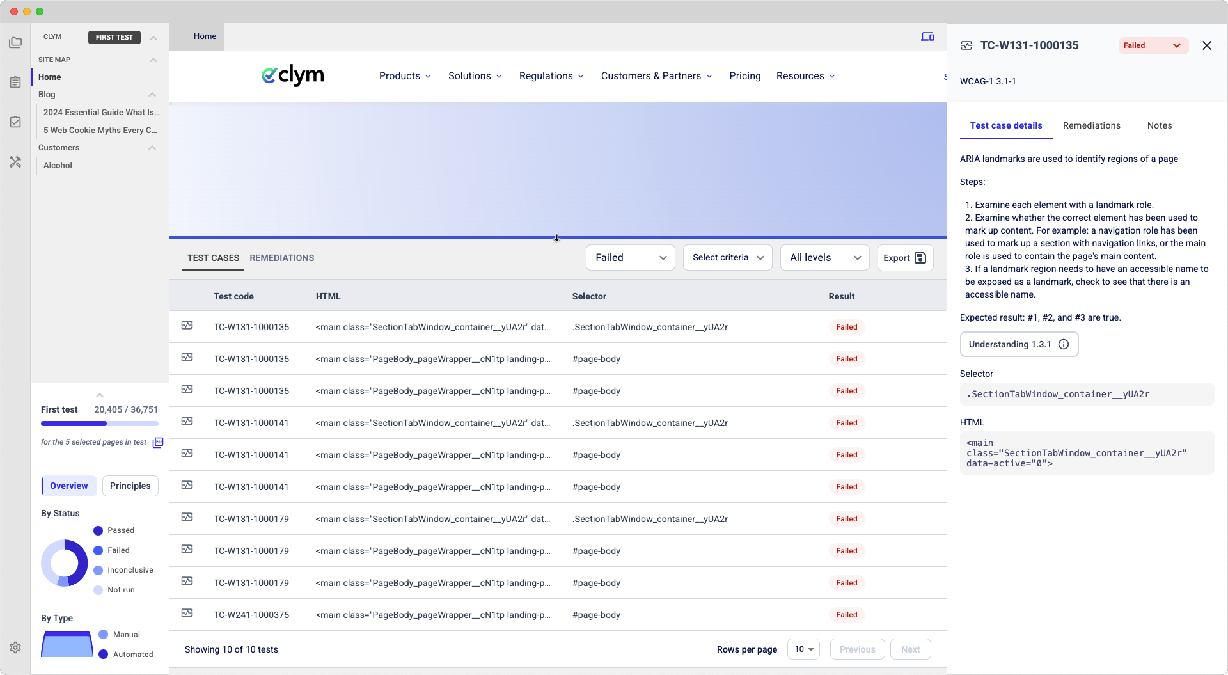Toggle Inconclusive status in legend
This screenshot has height=675, width=1228.
point(123,570)
